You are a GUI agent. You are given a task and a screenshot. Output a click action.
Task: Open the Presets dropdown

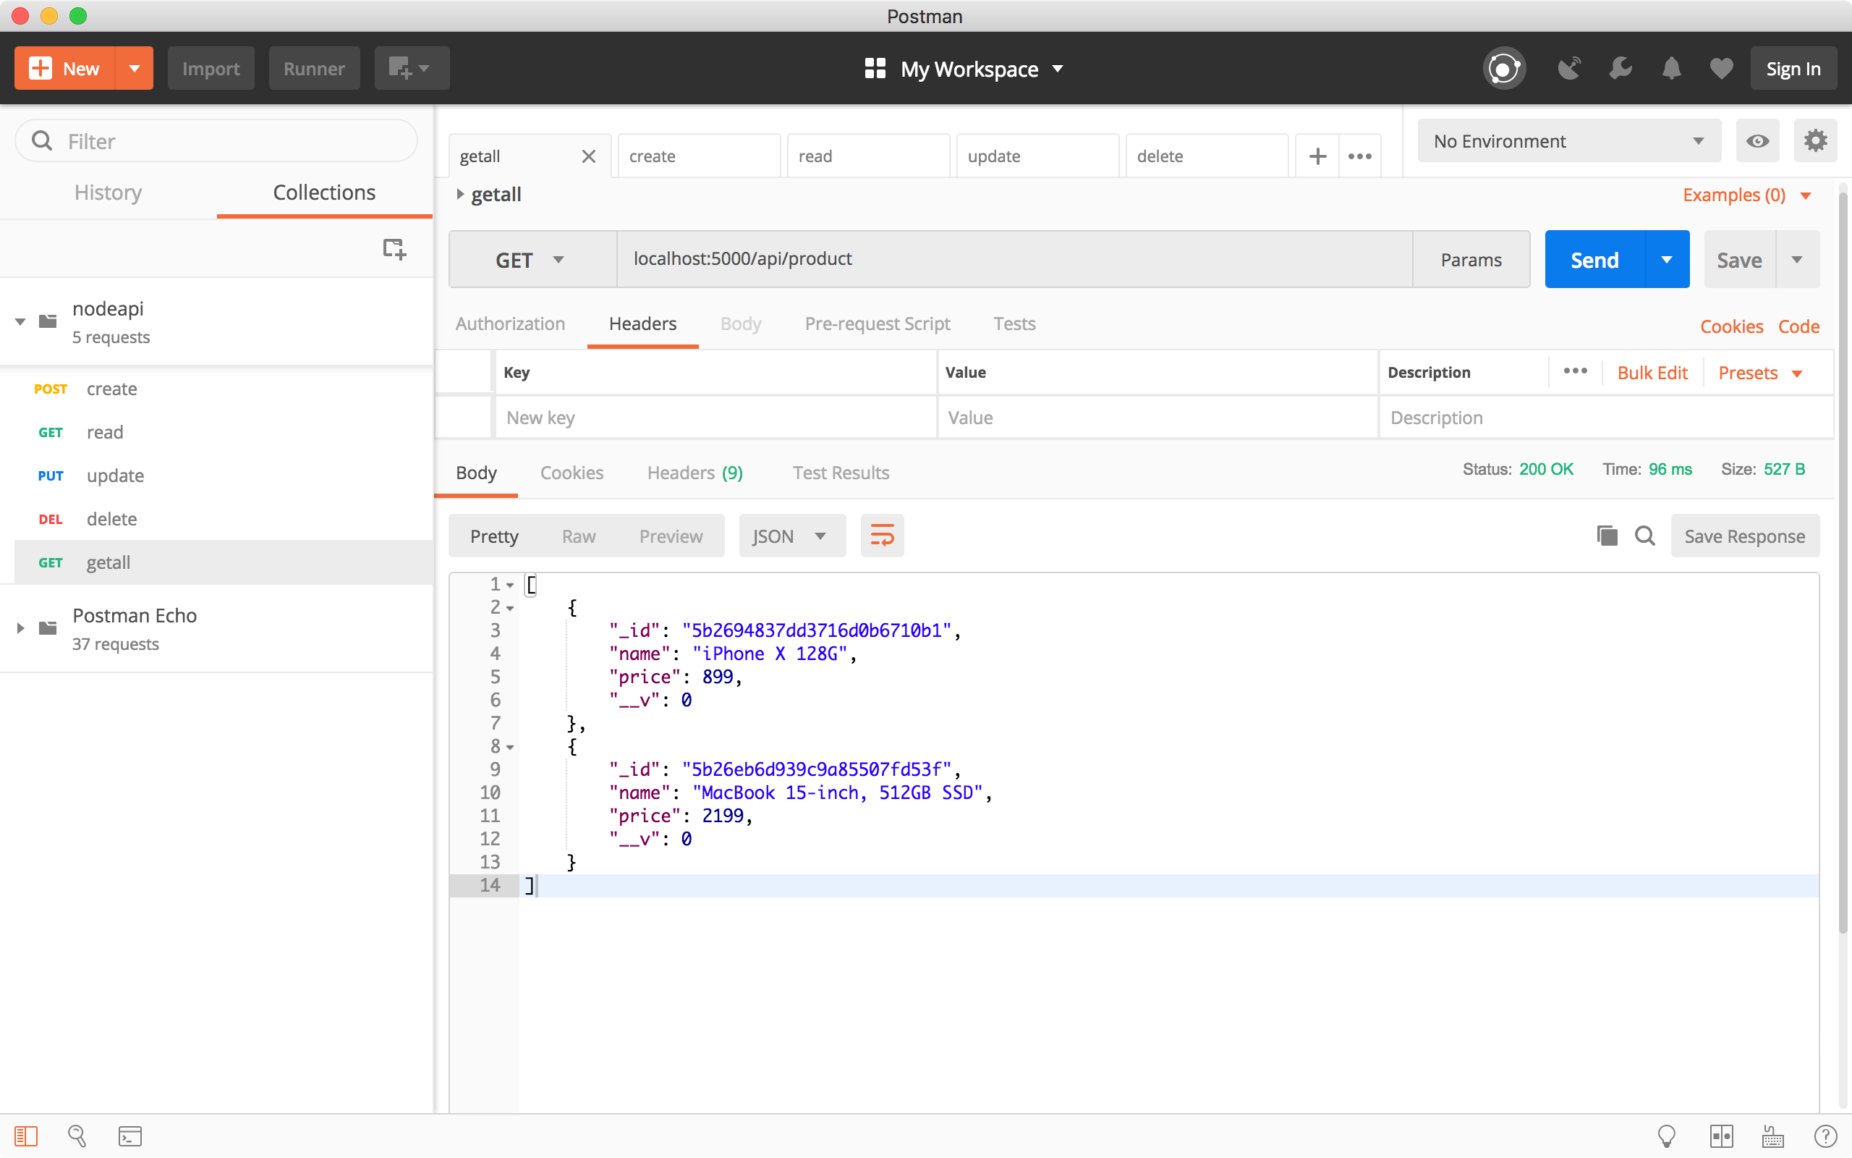click(1760, 373)
